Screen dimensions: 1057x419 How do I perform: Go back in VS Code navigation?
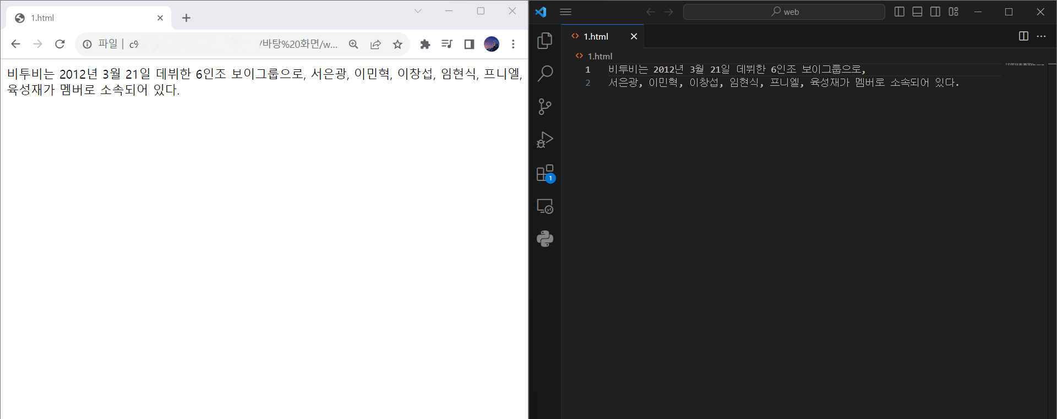click(x=650, y=12)
